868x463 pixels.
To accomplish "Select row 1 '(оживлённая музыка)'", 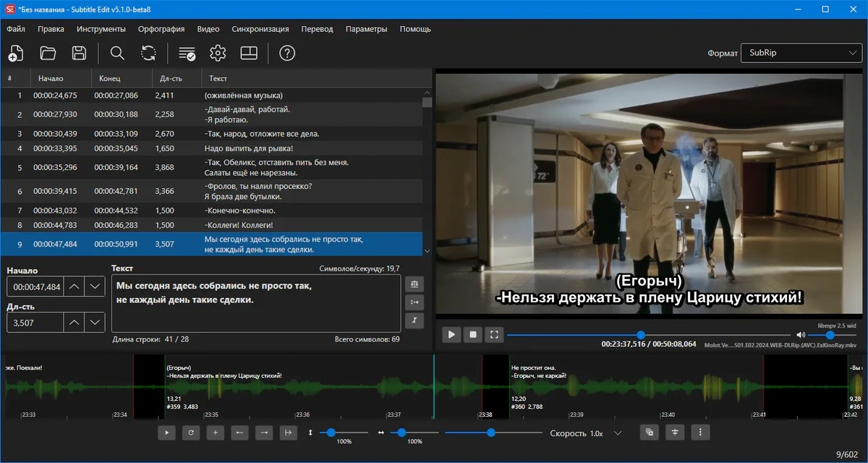I will click(x=211, y=95).
